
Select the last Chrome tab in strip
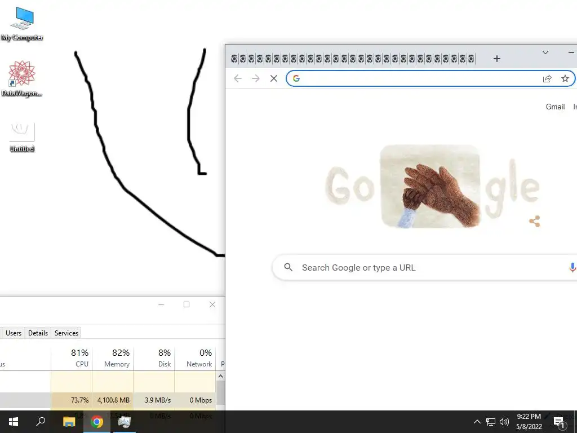[471, 59]
